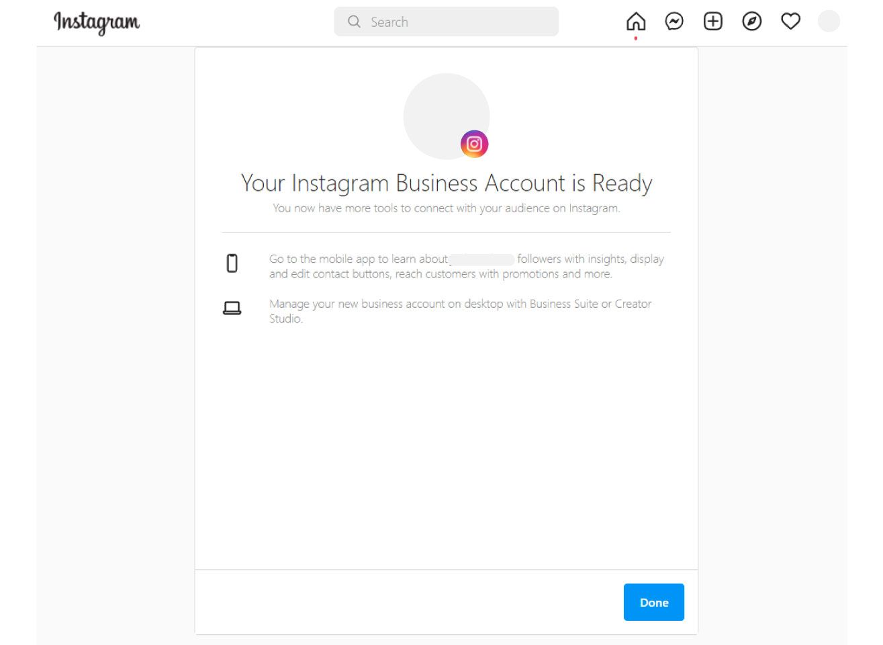Go to the Home feed icon

[636, 22]
